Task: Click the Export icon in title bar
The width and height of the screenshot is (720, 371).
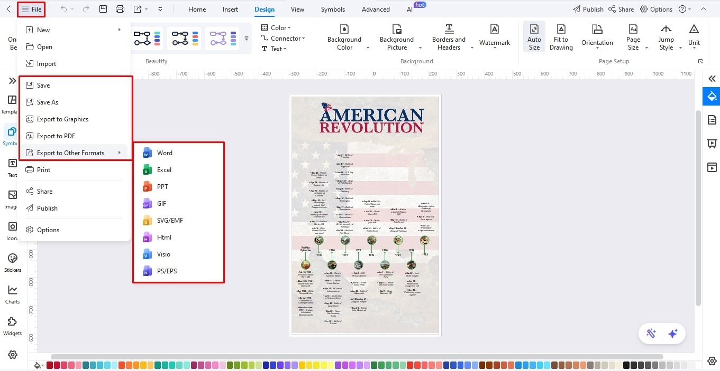Action: (138, 9)
